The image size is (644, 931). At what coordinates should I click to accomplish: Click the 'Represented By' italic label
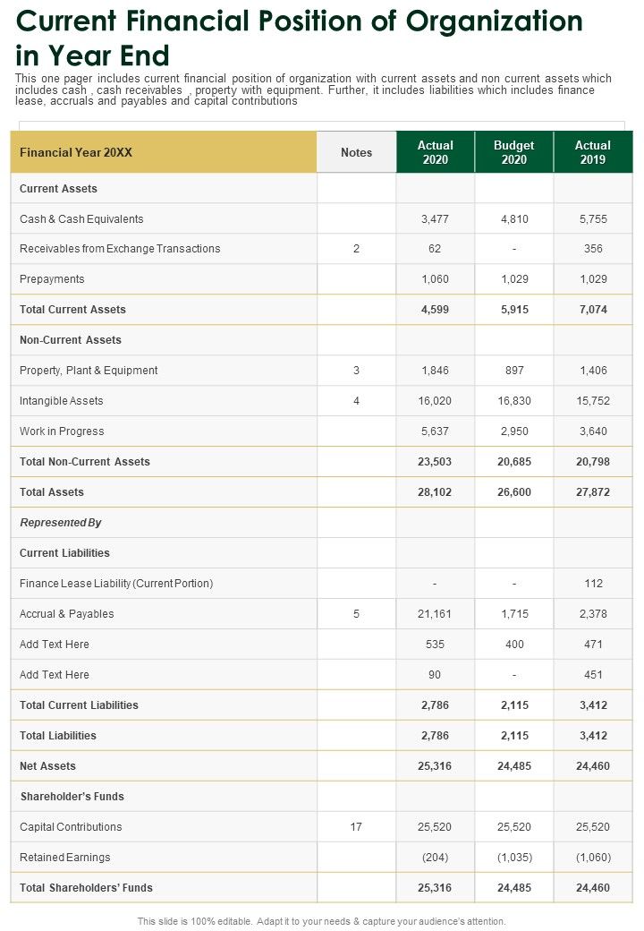pyautogui.click(x=61, y=523)
